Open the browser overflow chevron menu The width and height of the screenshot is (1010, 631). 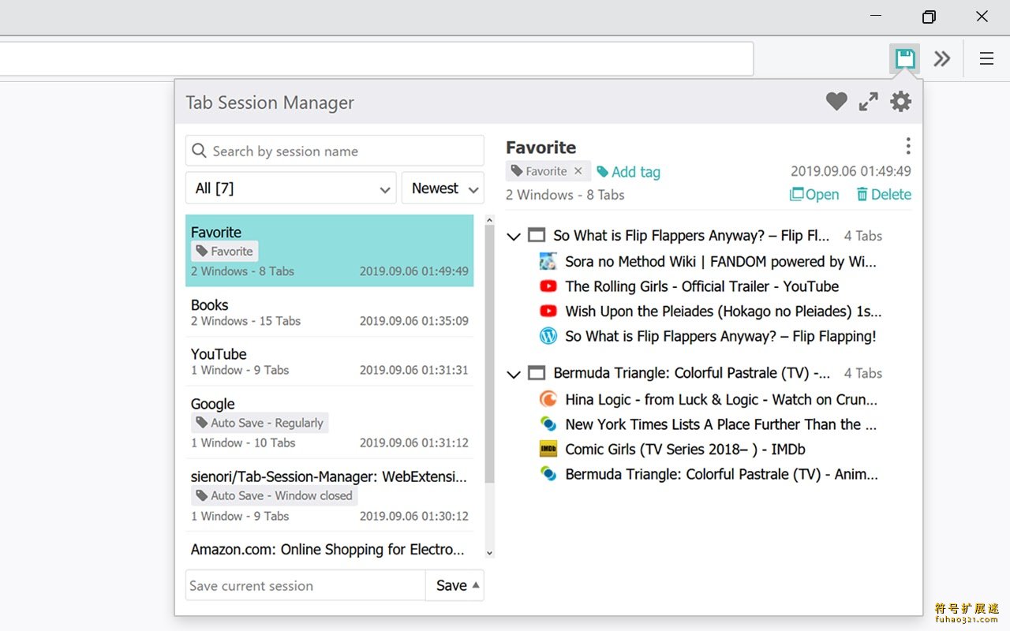point(942,58)
